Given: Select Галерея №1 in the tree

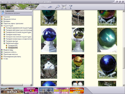Looking at the screenshot, I should [13, 46].
